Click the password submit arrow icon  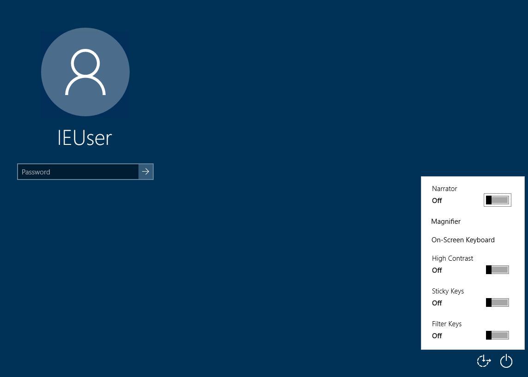[146, 172]
